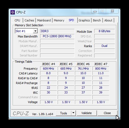Minimize the CPU-Z window
The height and width of the screenshot is (128, 129).
[x=95, y=11]
